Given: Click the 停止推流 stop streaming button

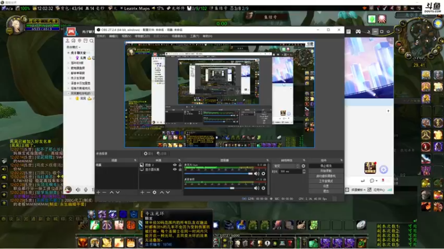Looking at the screenshot, I should (326, 165).
